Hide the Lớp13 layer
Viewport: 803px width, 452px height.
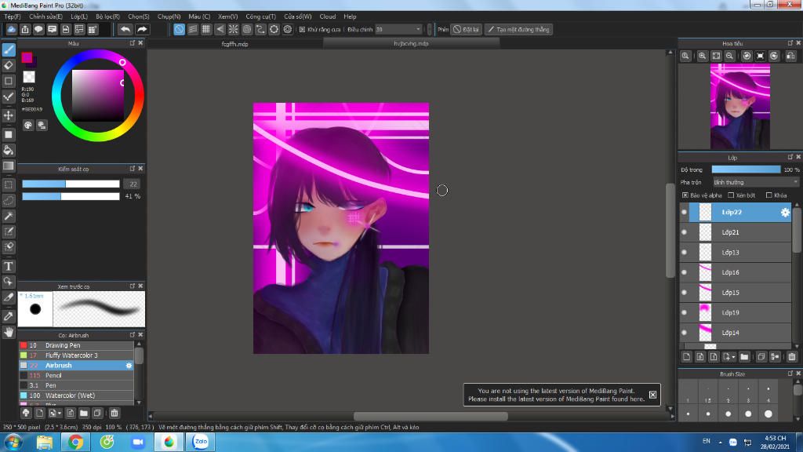[x=684, y=252]
